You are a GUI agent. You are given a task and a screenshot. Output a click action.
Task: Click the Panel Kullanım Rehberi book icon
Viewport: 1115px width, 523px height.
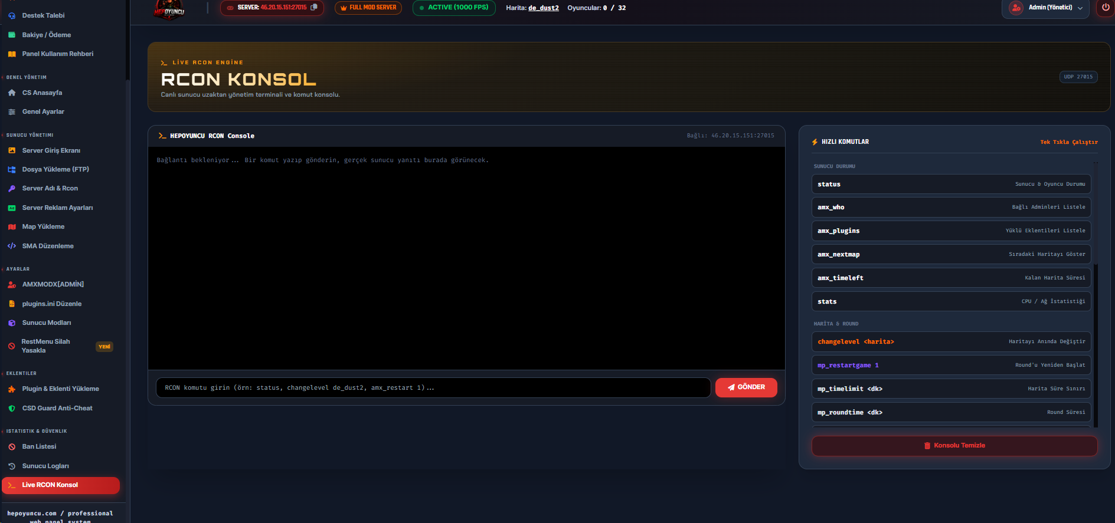(12, 54)
